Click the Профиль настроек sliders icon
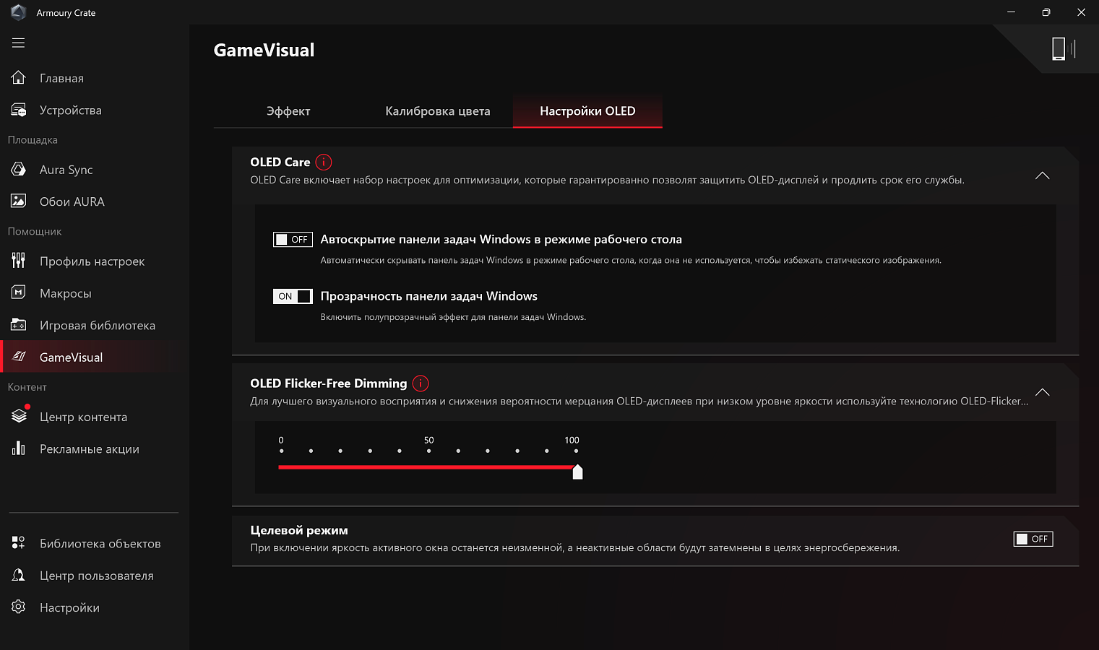Image resolution: width=1099 pixels, height=650 pixels. click(19, 261)
